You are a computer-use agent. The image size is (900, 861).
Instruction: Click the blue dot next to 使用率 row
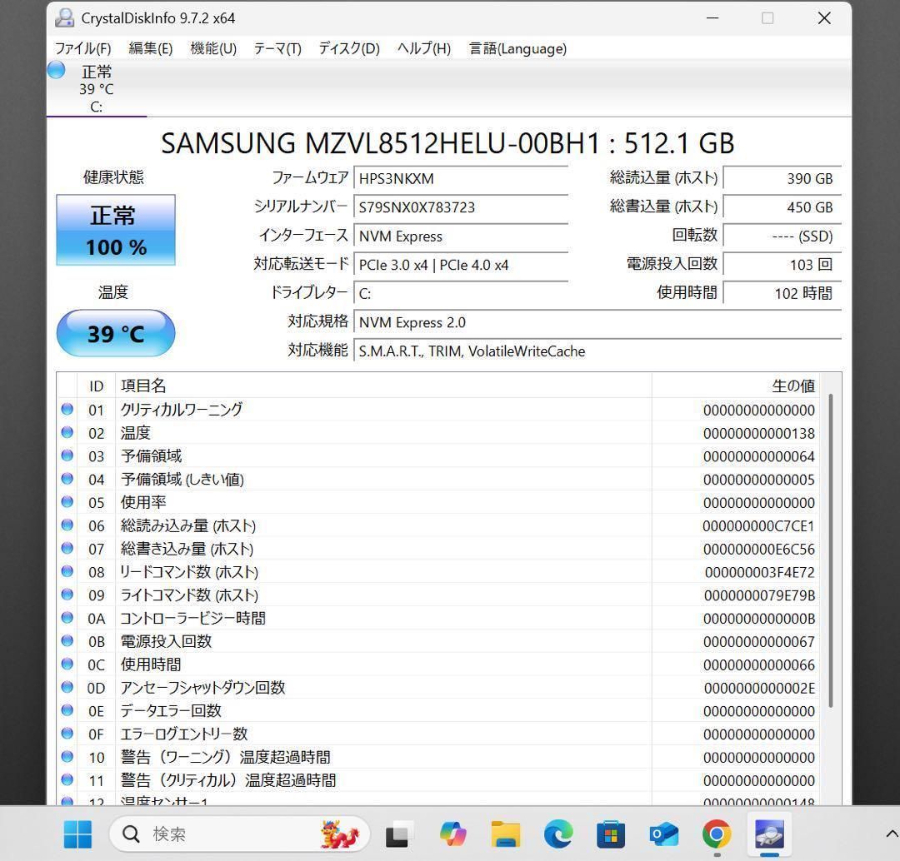point(67,502)
